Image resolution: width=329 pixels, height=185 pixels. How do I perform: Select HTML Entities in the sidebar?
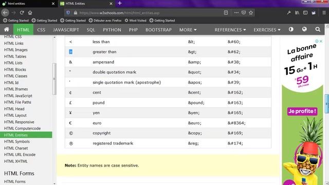[x=26, y=135]
